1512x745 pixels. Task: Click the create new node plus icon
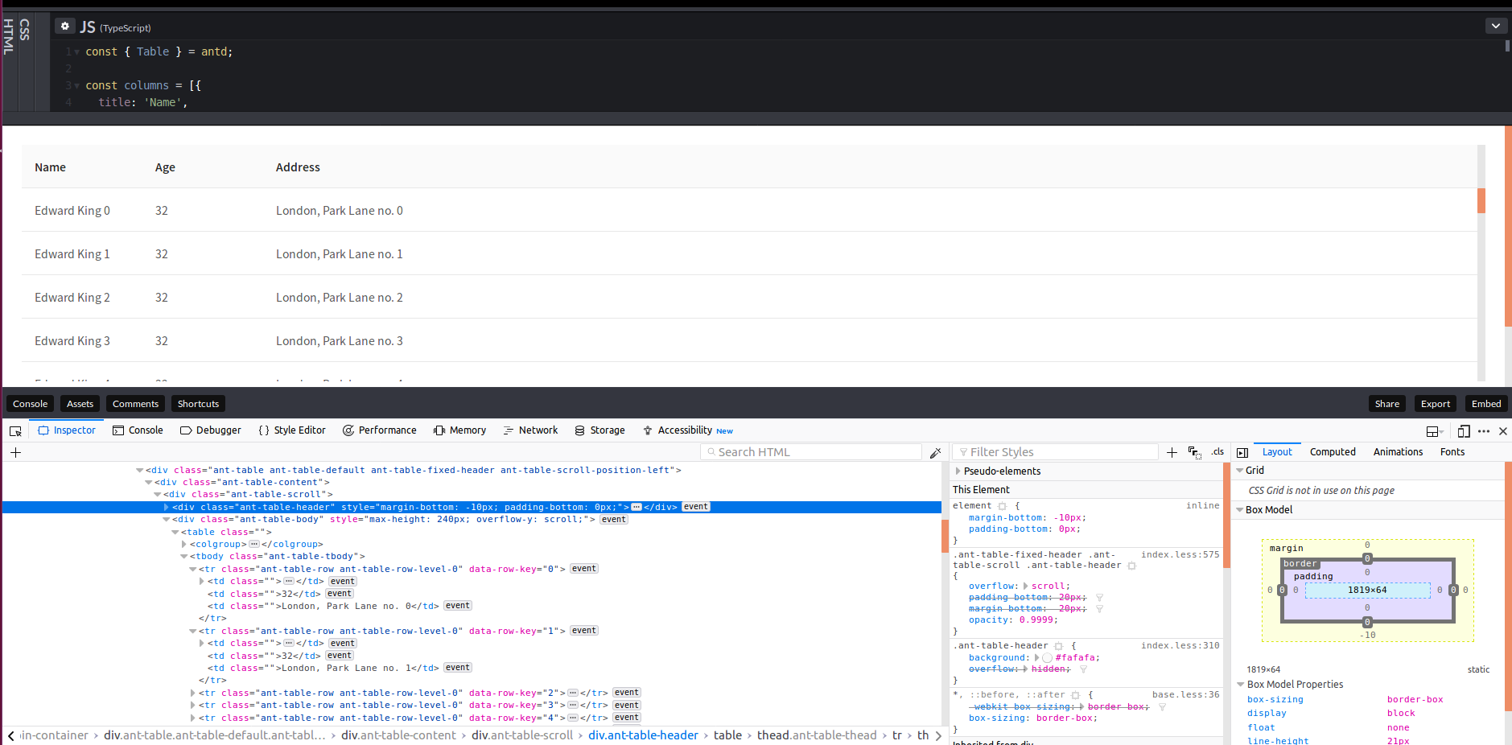click(x=15, y=452)
